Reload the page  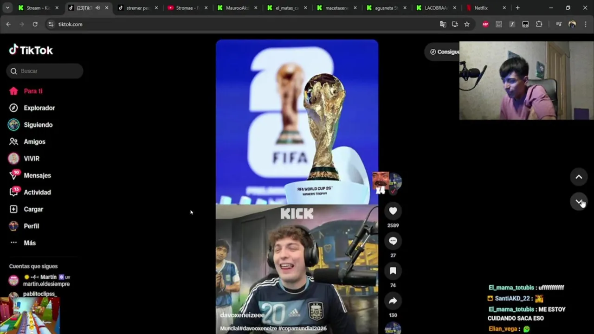pyautogui.click(x=35, y=24)
